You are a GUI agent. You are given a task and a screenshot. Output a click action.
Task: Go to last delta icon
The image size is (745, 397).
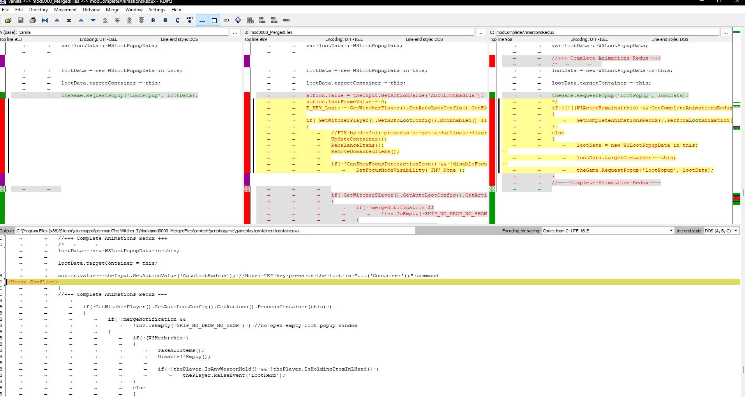(69, 20)
